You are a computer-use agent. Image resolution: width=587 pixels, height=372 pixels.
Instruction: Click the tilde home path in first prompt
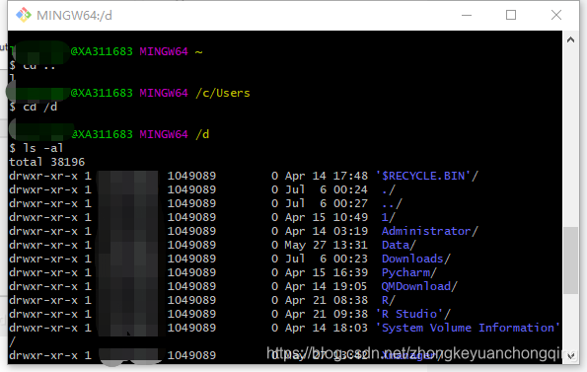point(198,52)
